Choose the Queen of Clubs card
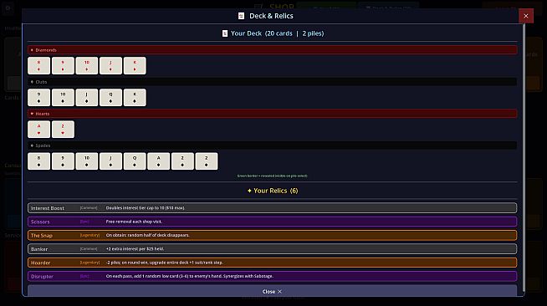 click(x=110, y=97)
